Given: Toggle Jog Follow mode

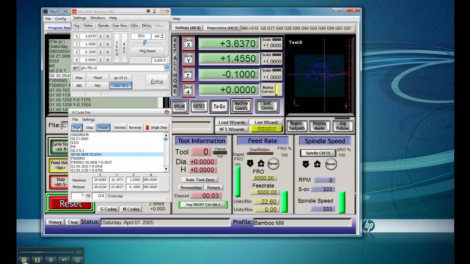Looking at the screenshot, I should point(342,126).
